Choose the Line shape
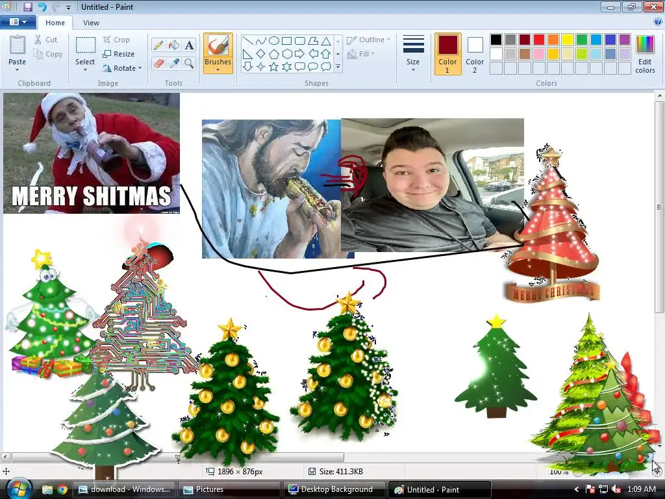This screenshot has height=499, width=665. tap(247, 41)
